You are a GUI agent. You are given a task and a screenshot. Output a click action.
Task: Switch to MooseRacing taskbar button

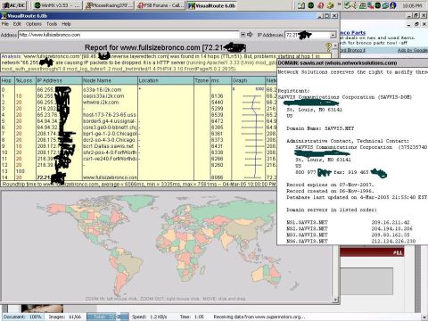(x=109, y=5)
